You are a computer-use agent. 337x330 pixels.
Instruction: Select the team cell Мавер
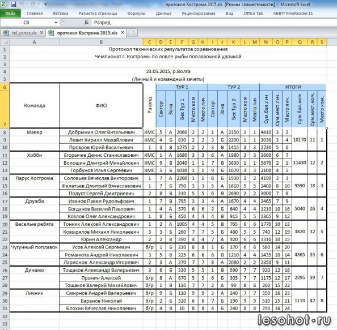[x=35, y=132]
